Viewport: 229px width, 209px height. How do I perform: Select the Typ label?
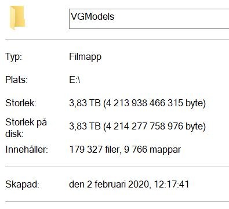(x=14, y=57)
